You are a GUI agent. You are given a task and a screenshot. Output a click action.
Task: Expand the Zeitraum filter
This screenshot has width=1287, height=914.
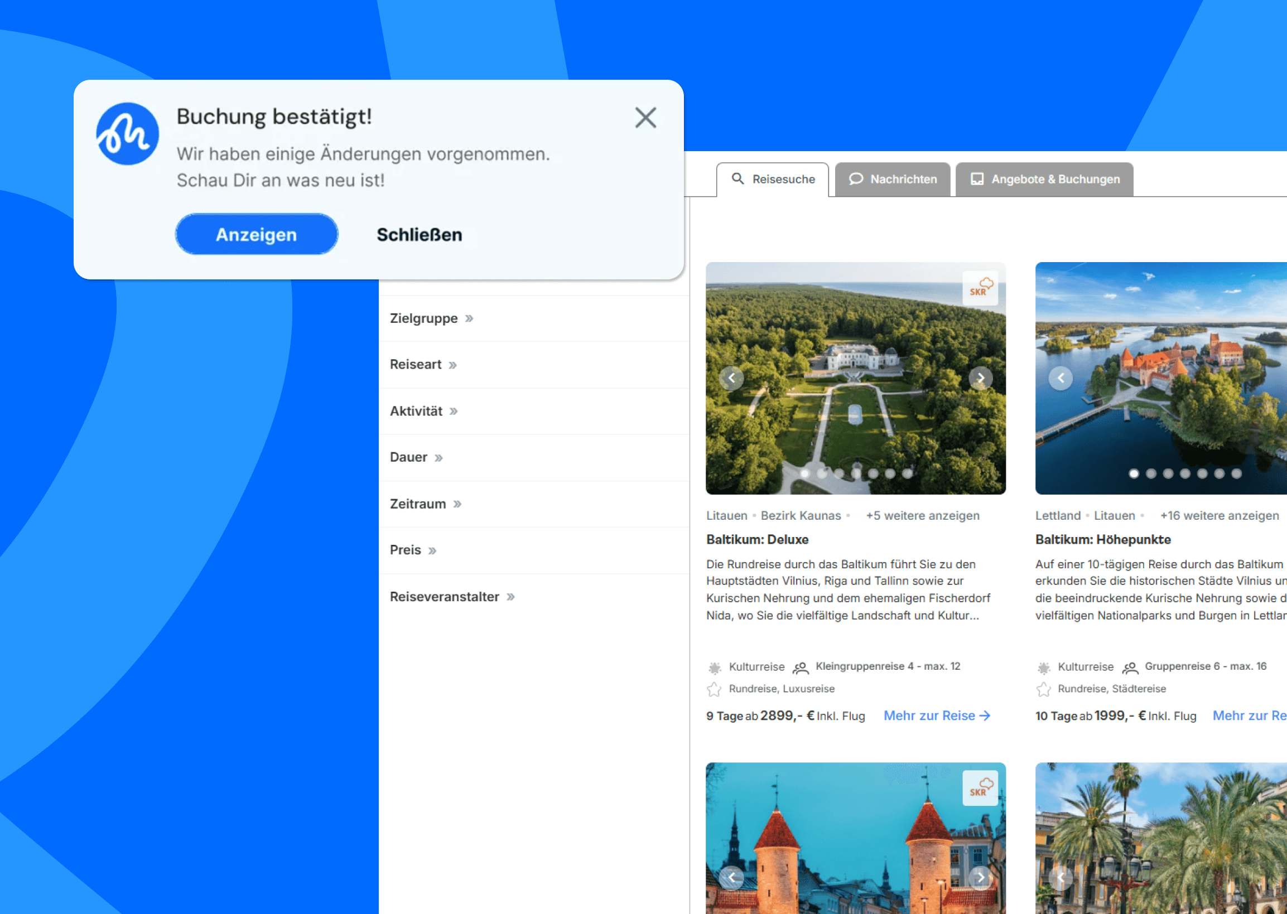pyautogui.click(x=534, y=504)
